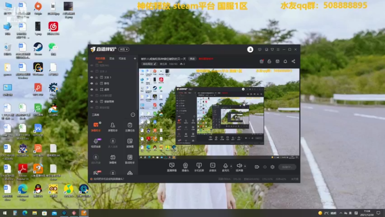Toggle the lock on 桌面 layer
Screen dimensions: 385x217
[x=97, y=89]
